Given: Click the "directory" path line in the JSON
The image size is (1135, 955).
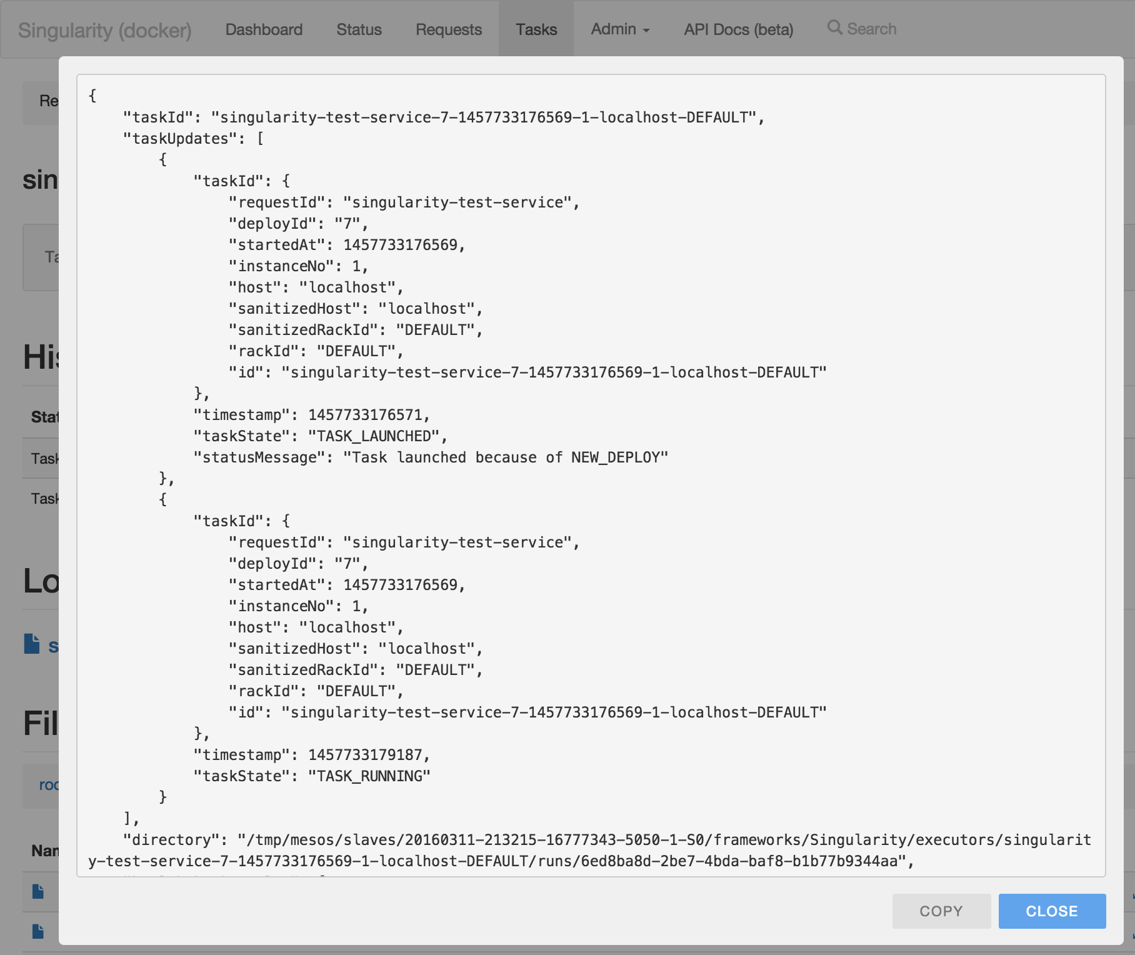Looking at the screenshot, I should [x=590, y=851].
